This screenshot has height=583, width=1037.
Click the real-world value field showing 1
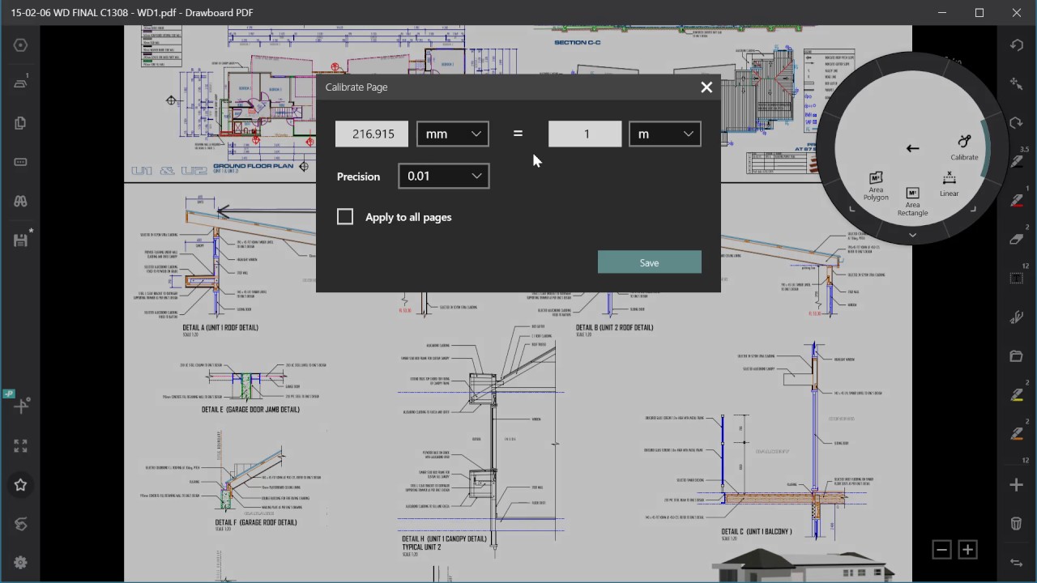pos(585,134)
